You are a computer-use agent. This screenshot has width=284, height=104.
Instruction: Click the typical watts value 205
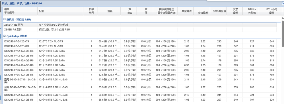click(219, 87)
